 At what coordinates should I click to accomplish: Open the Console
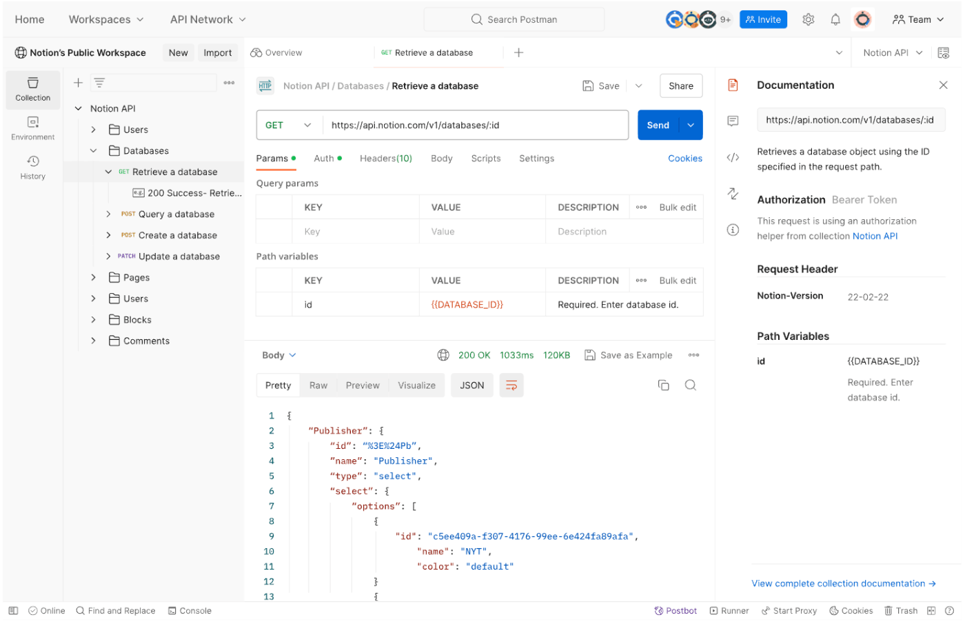[190, 611]
